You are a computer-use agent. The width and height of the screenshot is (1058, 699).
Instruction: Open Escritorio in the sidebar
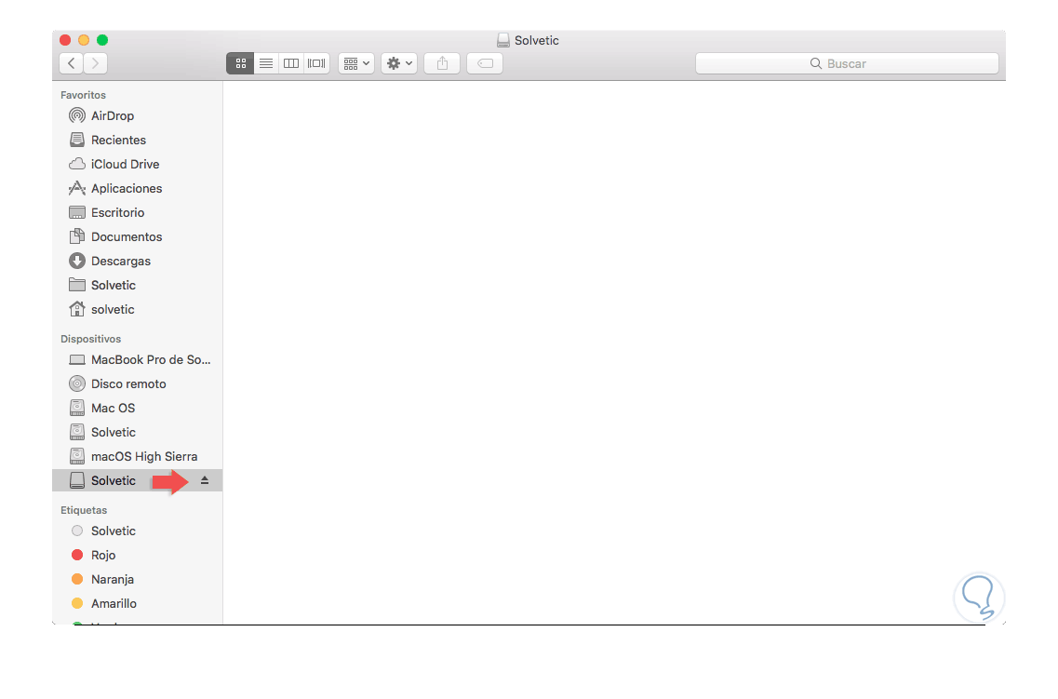(137, 213)
